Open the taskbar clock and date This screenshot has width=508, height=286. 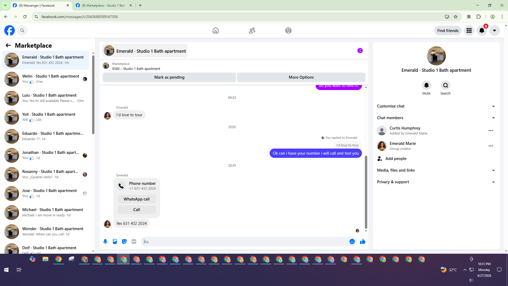[484, 270]
